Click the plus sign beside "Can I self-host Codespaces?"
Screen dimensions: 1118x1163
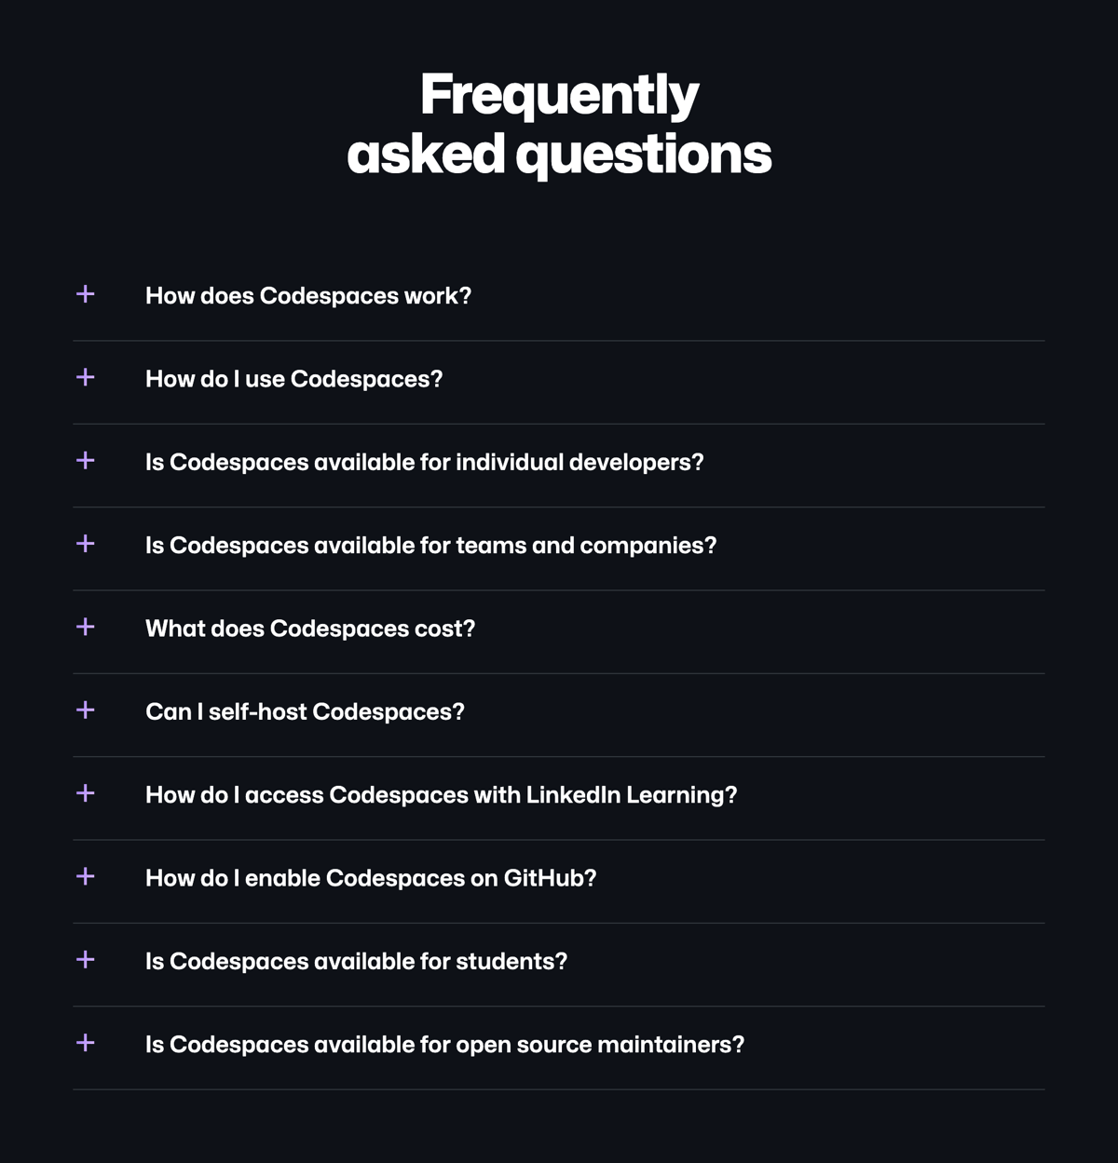click(85, 710)
